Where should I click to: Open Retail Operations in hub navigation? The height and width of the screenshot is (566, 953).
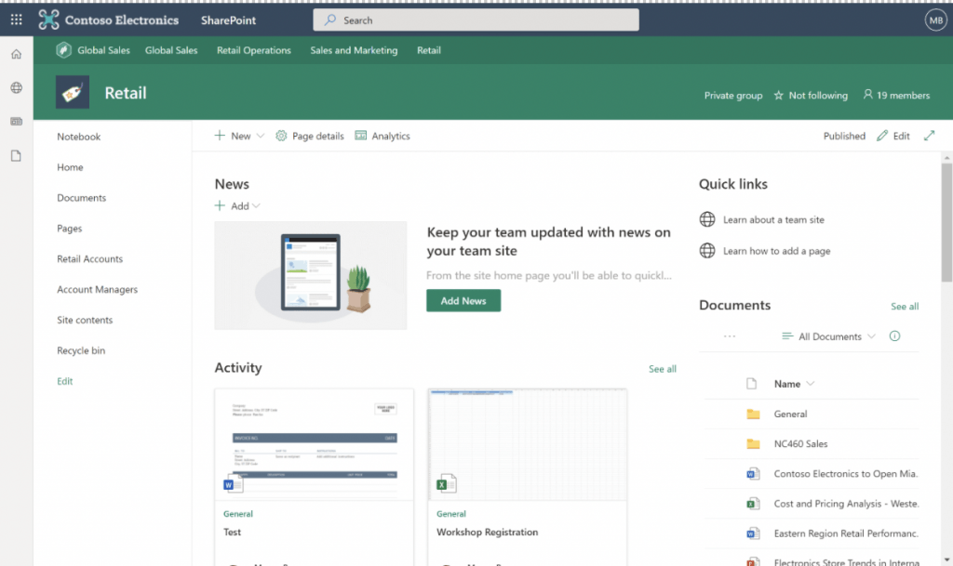click(x=254, y=50)
